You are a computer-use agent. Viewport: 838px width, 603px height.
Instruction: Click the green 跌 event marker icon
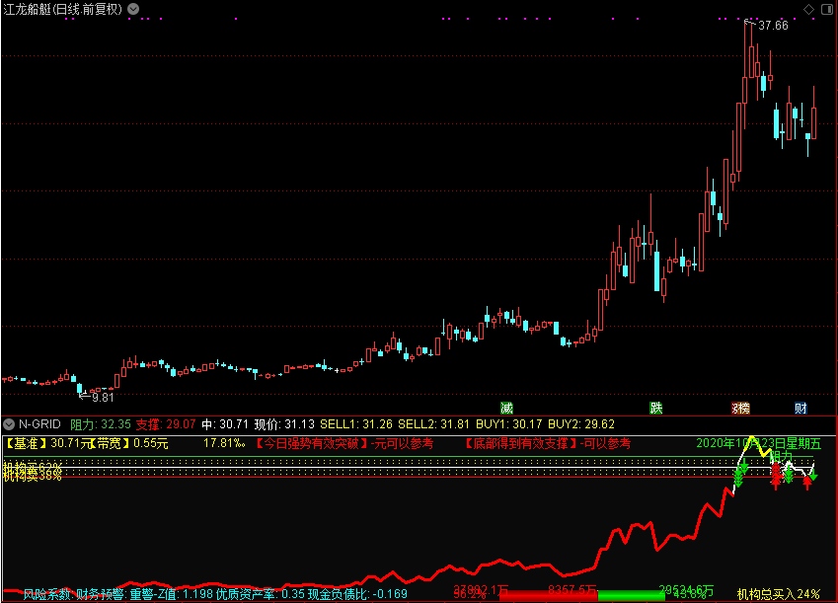pos(655,408)
